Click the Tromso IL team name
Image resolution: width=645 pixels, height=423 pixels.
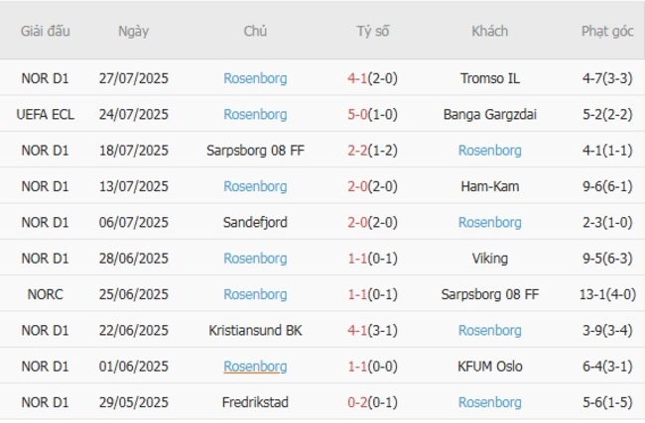[490, 78]
